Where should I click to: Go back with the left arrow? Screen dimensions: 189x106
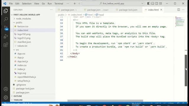point(75,4)
